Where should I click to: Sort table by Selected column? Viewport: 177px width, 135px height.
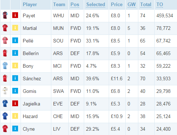[x=96, y=5]
